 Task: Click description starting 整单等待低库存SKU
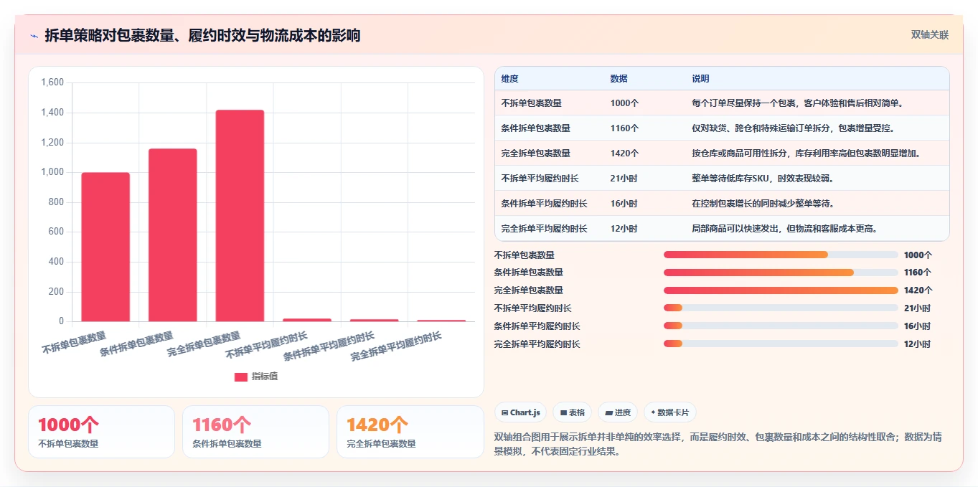pyautogui.click(x=763, y=178)
